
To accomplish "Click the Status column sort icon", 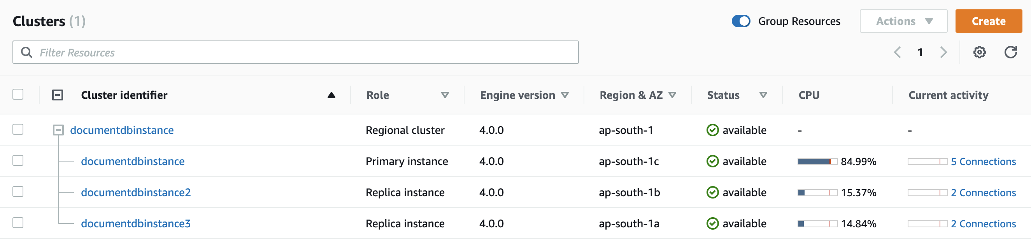I will click(763, 95).
